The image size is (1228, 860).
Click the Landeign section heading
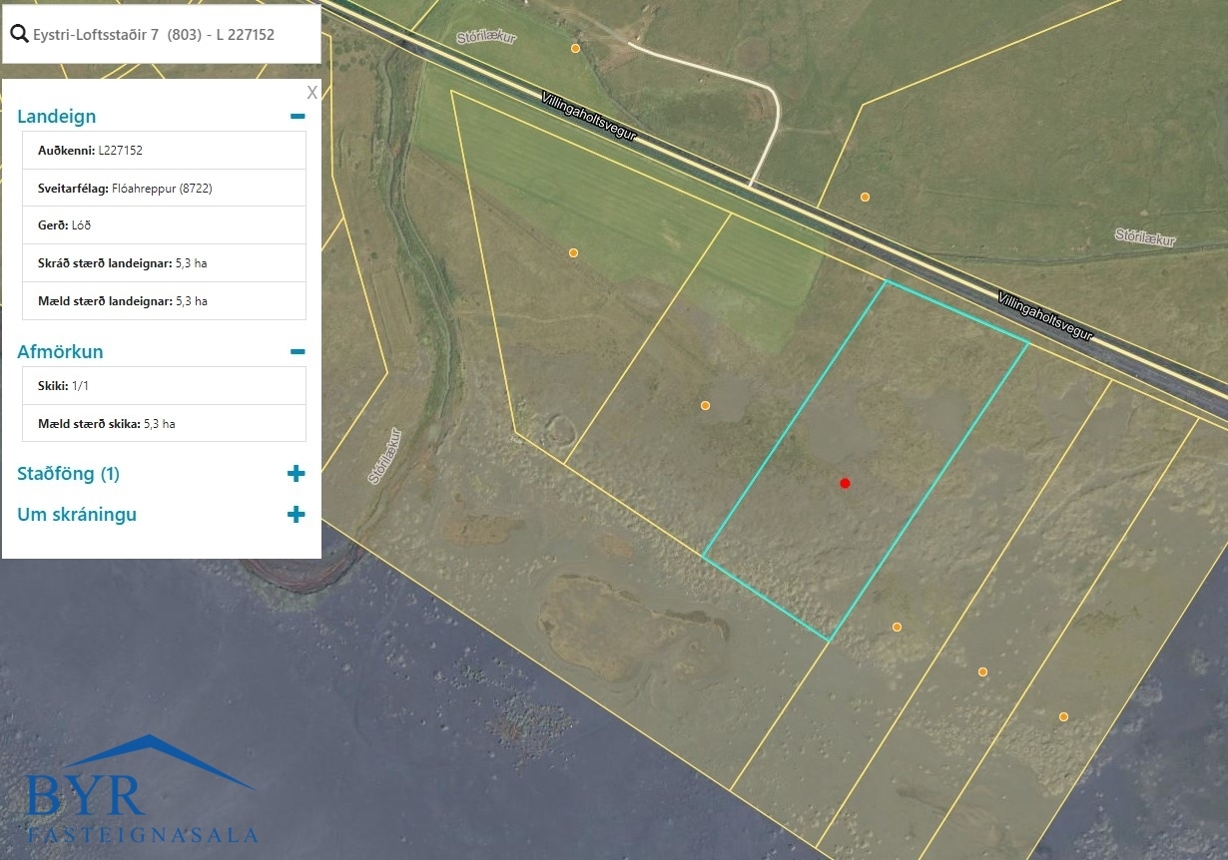pyautogui.click(x=57, y=116)
